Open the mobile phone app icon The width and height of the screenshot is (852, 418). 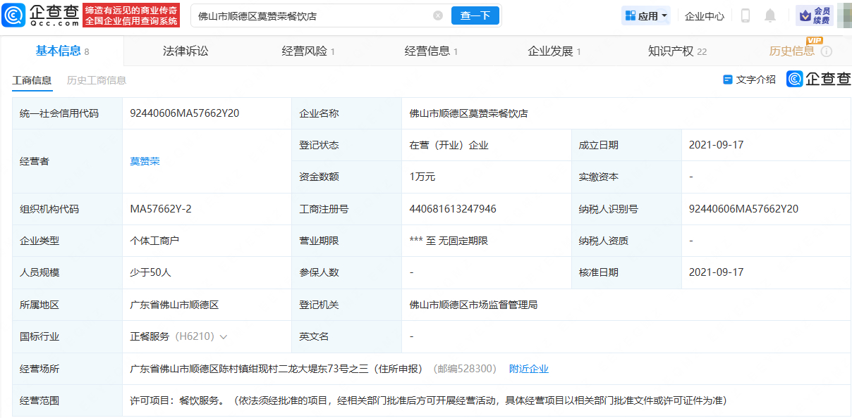745,15
